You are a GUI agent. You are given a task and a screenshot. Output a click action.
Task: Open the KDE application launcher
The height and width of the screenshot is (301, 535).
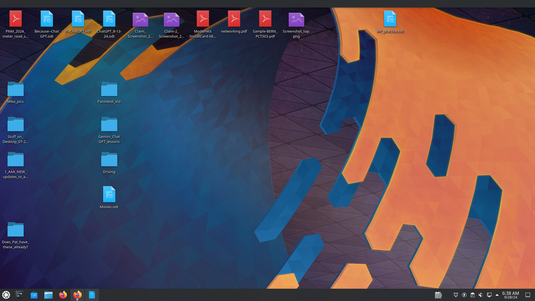6,295
